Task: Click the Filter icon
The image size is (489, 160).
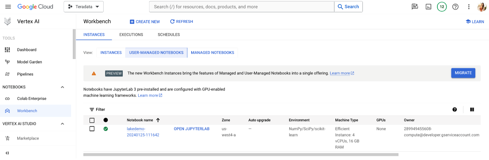Action: (92, 110)
